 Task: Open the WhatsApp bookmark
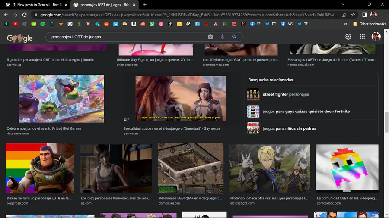[x=152, y=24]
